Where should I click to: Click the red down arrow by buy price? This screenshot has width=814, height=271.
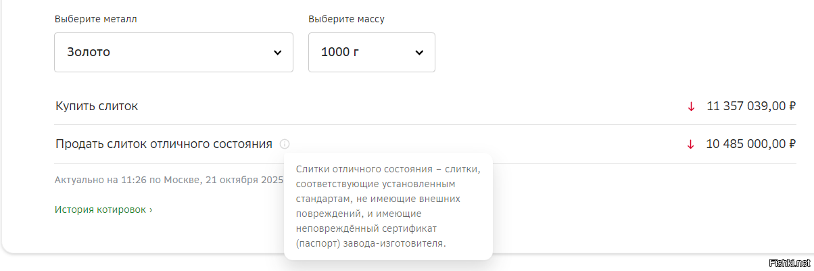tap(691, 106)
